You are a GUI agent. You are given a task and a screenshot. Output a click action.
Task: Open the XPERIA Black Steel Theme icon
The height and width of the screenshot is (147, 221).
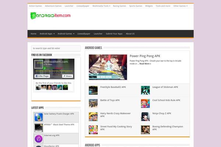[38, 128]
